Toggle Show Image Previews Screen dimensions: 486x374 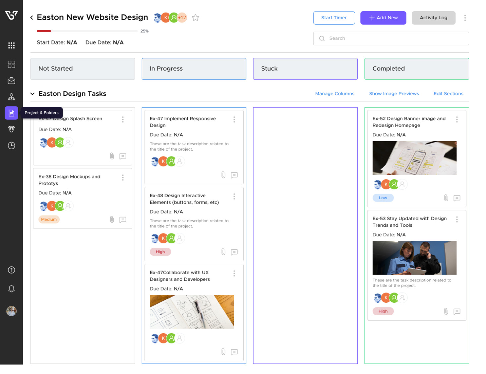(394, 94)
